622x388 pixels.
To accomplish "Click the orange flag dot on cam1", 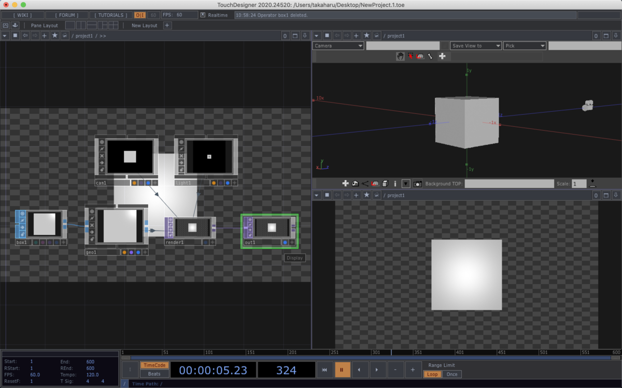I will pyautogui.click(x=134, y=183).
